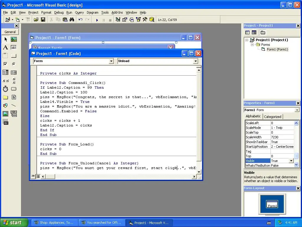Click the Paste toolbar icon
Image resolution: width=302 pixels, height=227 pixels.
point(65,20)
